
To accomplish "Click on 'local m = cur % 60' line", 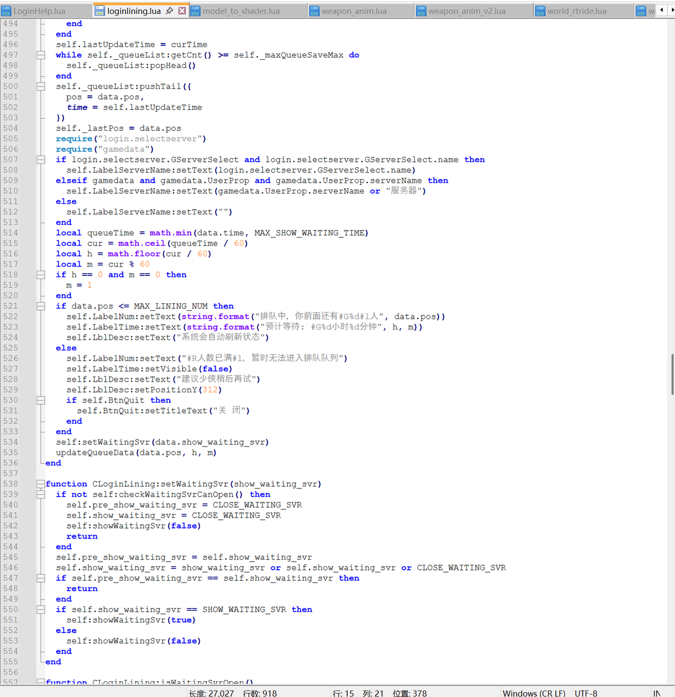I will coord(104,264).
